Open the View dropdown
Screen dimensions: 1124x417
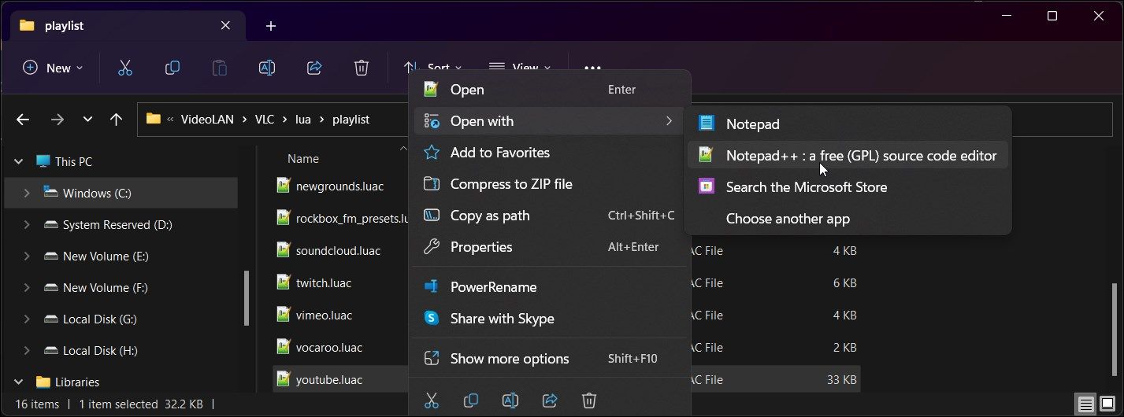[520, 68]
